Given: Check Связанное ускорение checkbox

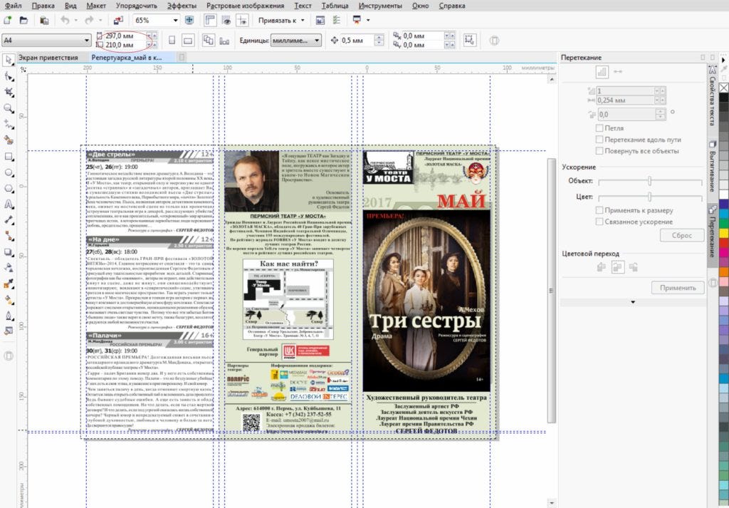Looking at the screenshot, I should pos(599,222).
